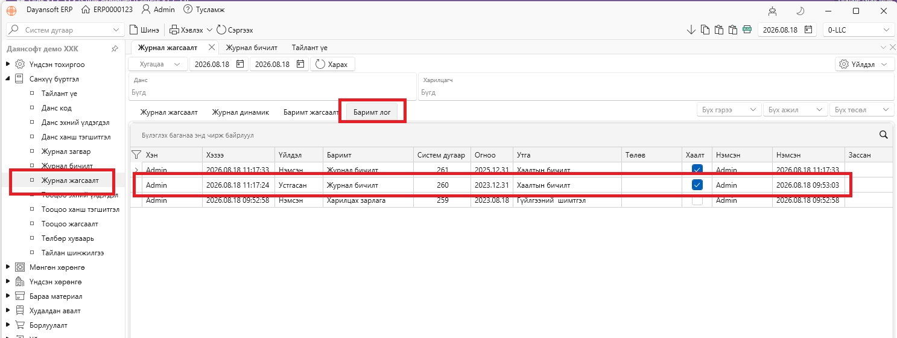Viewport: 897px width, 338px height.
Task: Expand Мөнгөн хөрөнгө tree node
Action: point(8,267)
